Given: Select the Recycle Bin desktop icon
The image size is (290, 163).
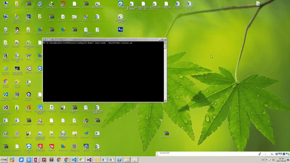Looking at the screenshot, I should (6, 30).
